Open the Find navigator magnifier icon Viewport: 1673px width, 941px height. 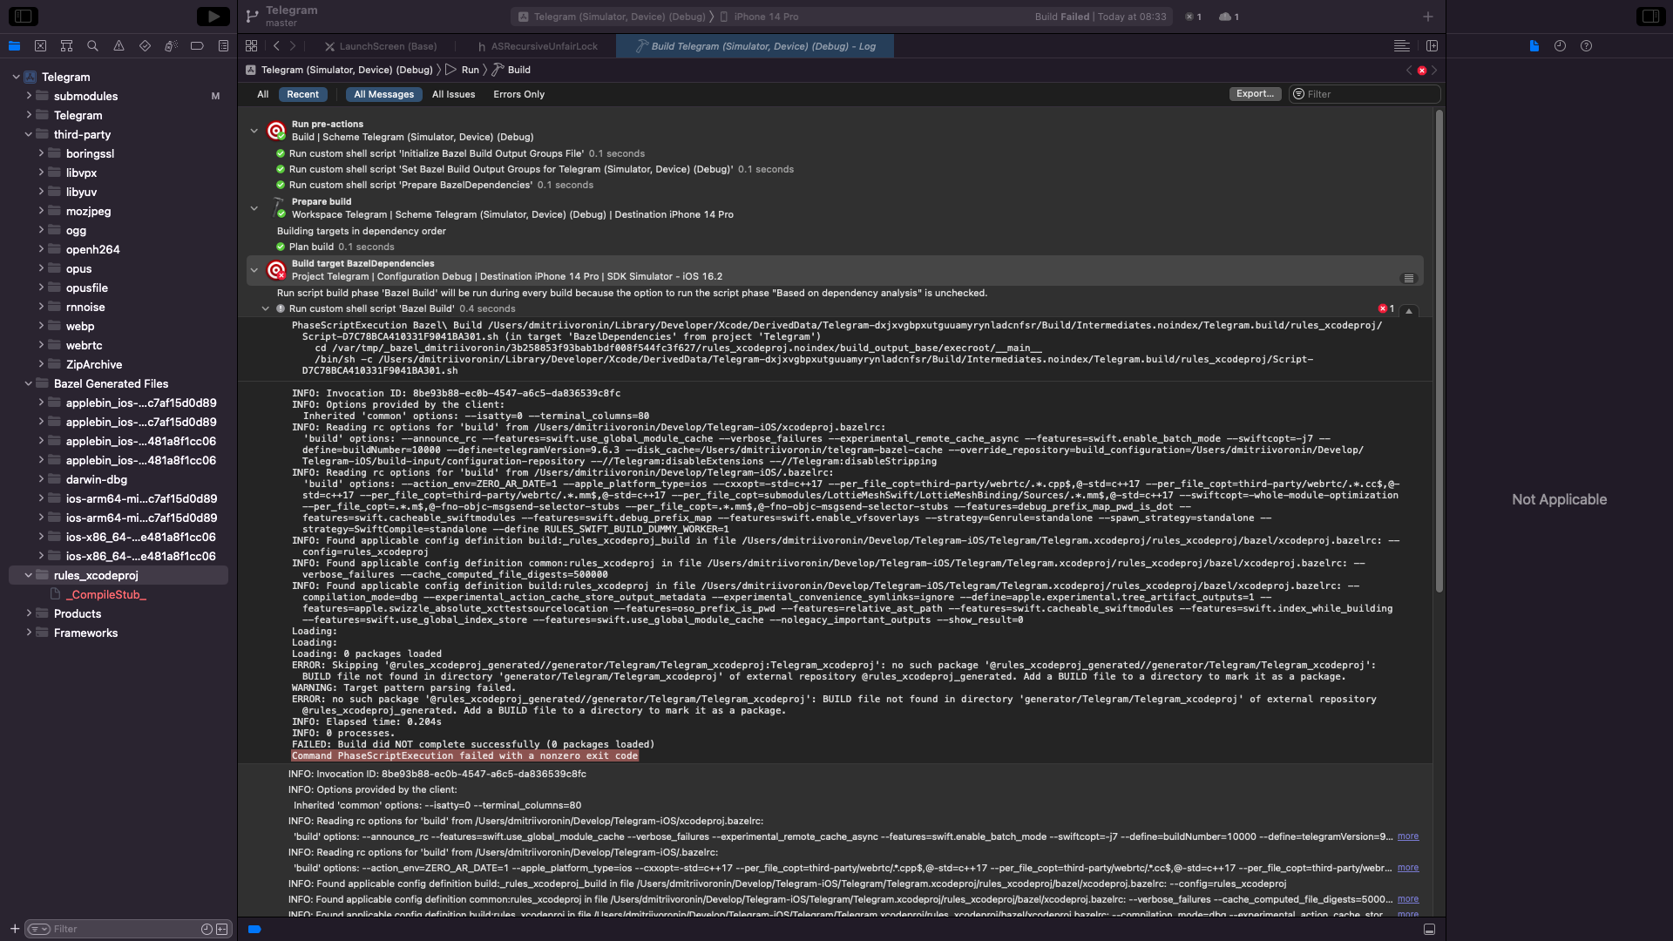point(92,46)
